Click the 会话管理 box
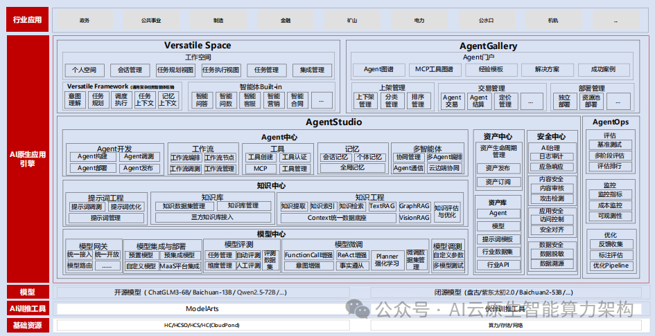 (x=130, y=70)
